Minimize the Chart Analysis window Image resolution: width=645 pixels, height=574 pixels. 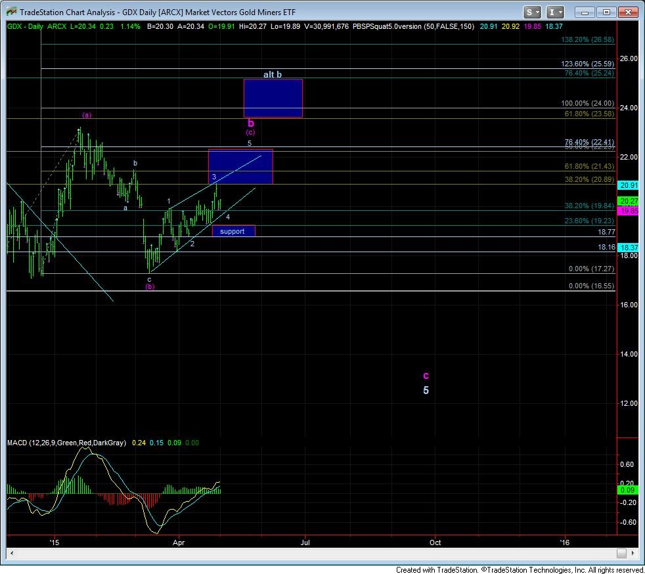[x=586, y=12]
